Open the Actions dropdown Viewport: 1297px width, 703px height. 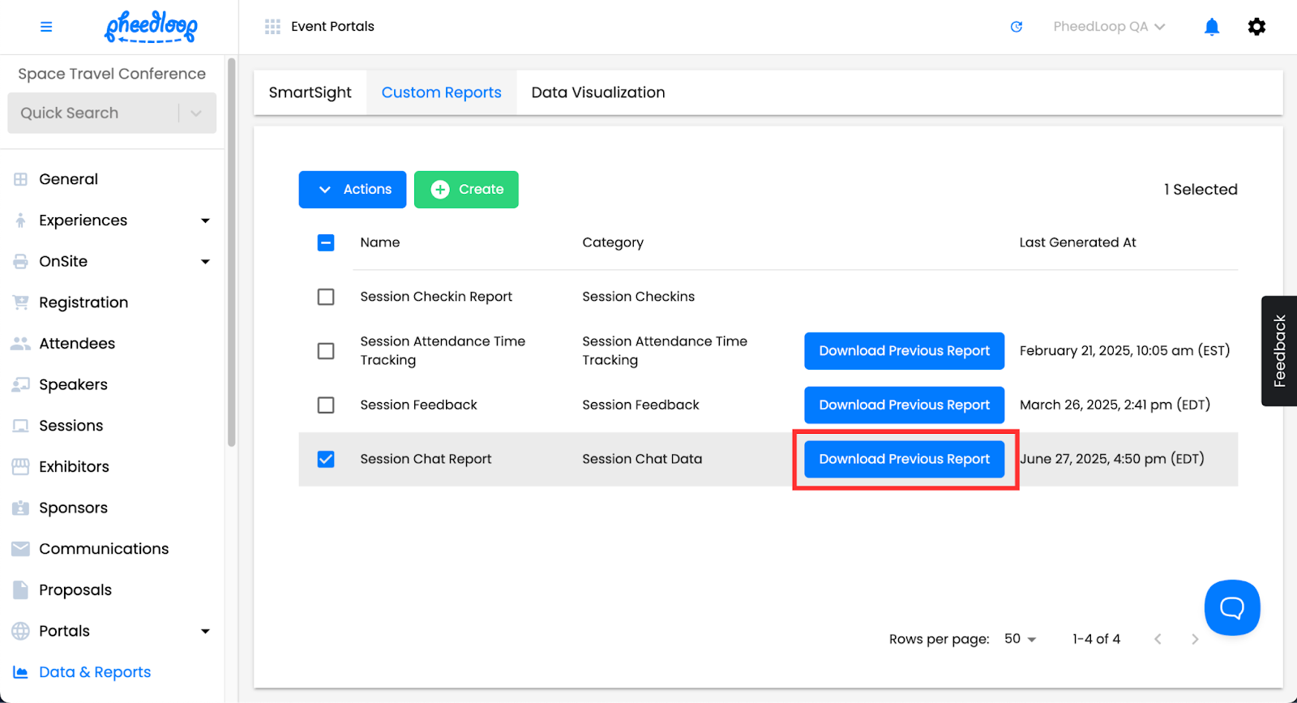click(353, 190)
